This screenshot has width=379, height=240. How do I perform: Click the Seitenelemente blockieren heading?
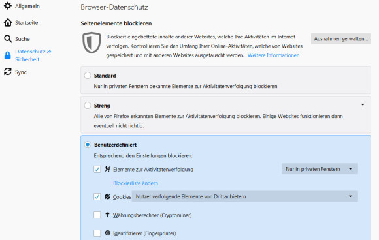coord(116,23)
